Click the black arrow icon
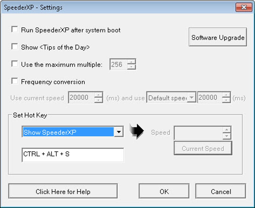The image size is (255, 208). click(x=137, y=131)
